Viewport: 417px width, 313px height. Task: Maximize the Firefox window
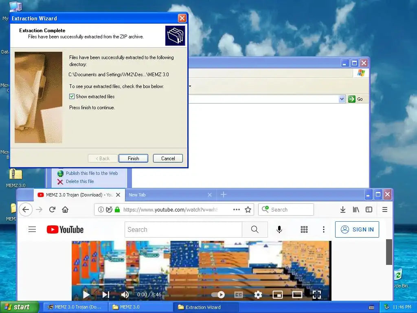378,195
